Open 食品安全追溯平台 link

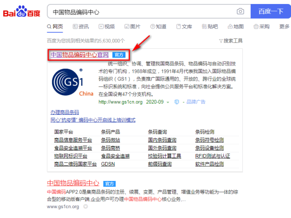(x=73, y=148)
